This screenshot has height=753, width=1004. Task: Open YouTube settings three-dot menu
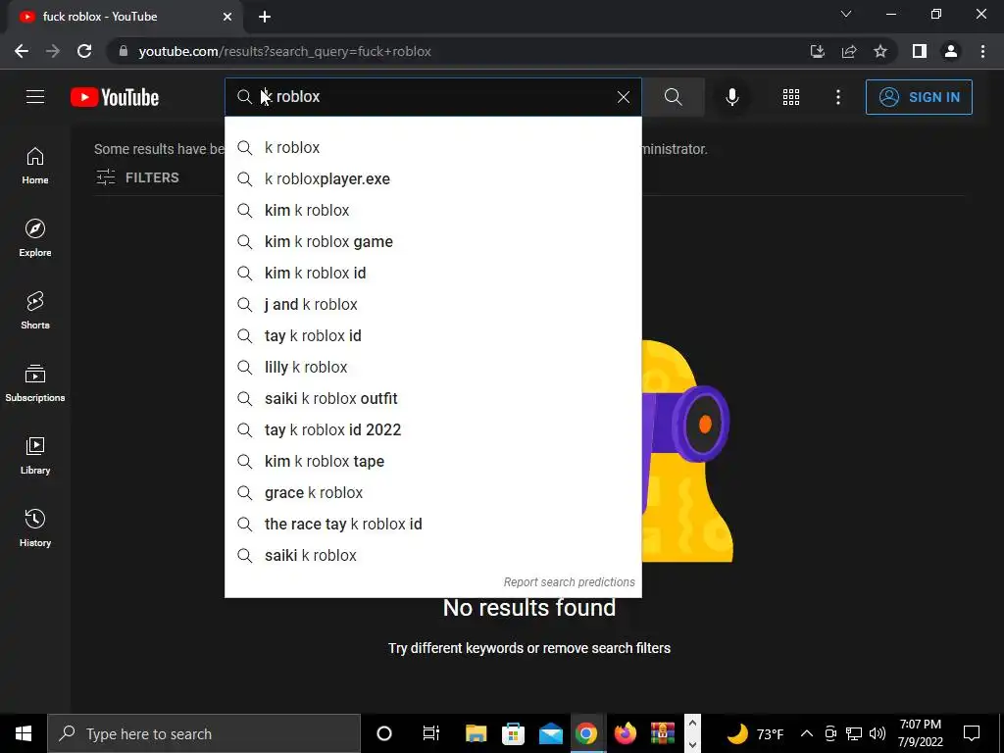[x=837, y=97]
